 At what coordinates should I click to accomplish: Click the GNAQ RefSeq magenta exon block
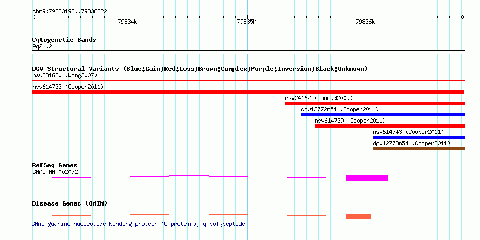(367, 178)
